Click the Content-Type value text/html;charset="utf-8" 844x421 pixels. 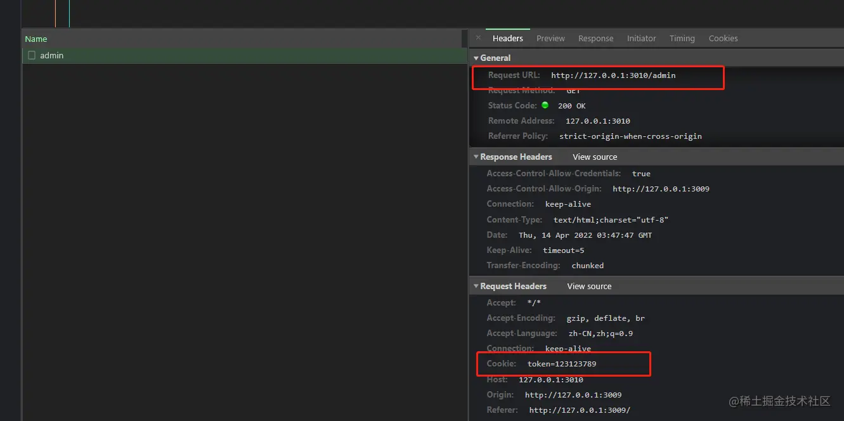pyautogui.click(x=611, y=220)
